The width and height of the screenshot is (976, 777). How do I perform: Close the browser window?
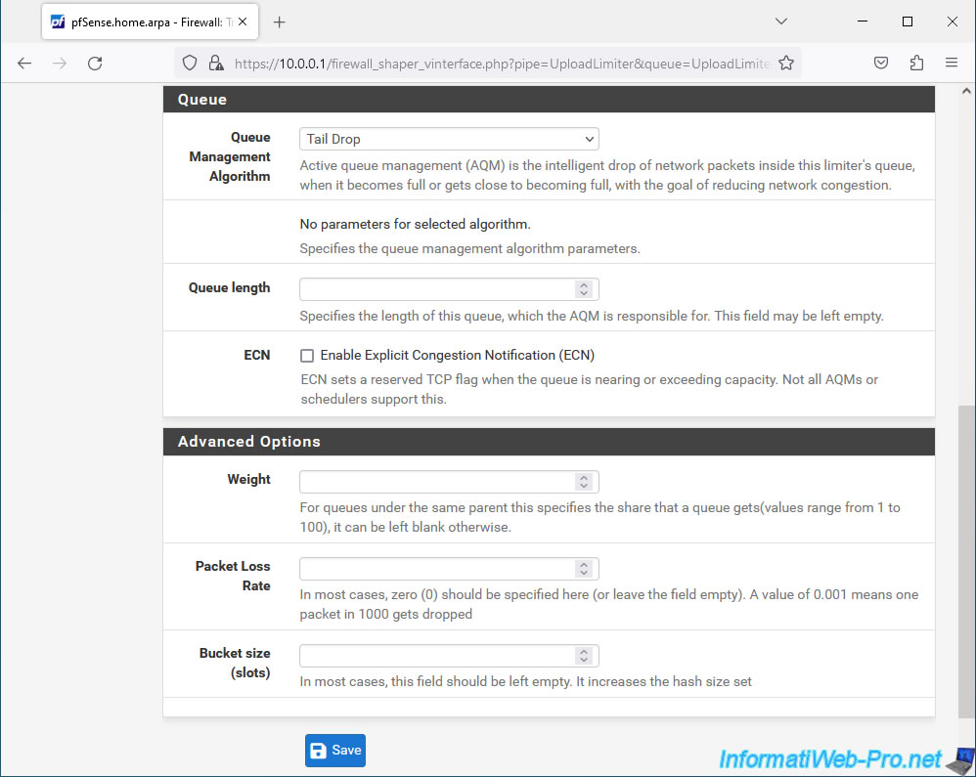tap(952, 22)
